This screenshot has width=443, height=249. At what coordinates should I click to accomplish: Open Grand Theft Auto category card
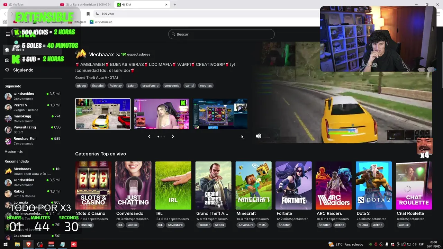213,185
